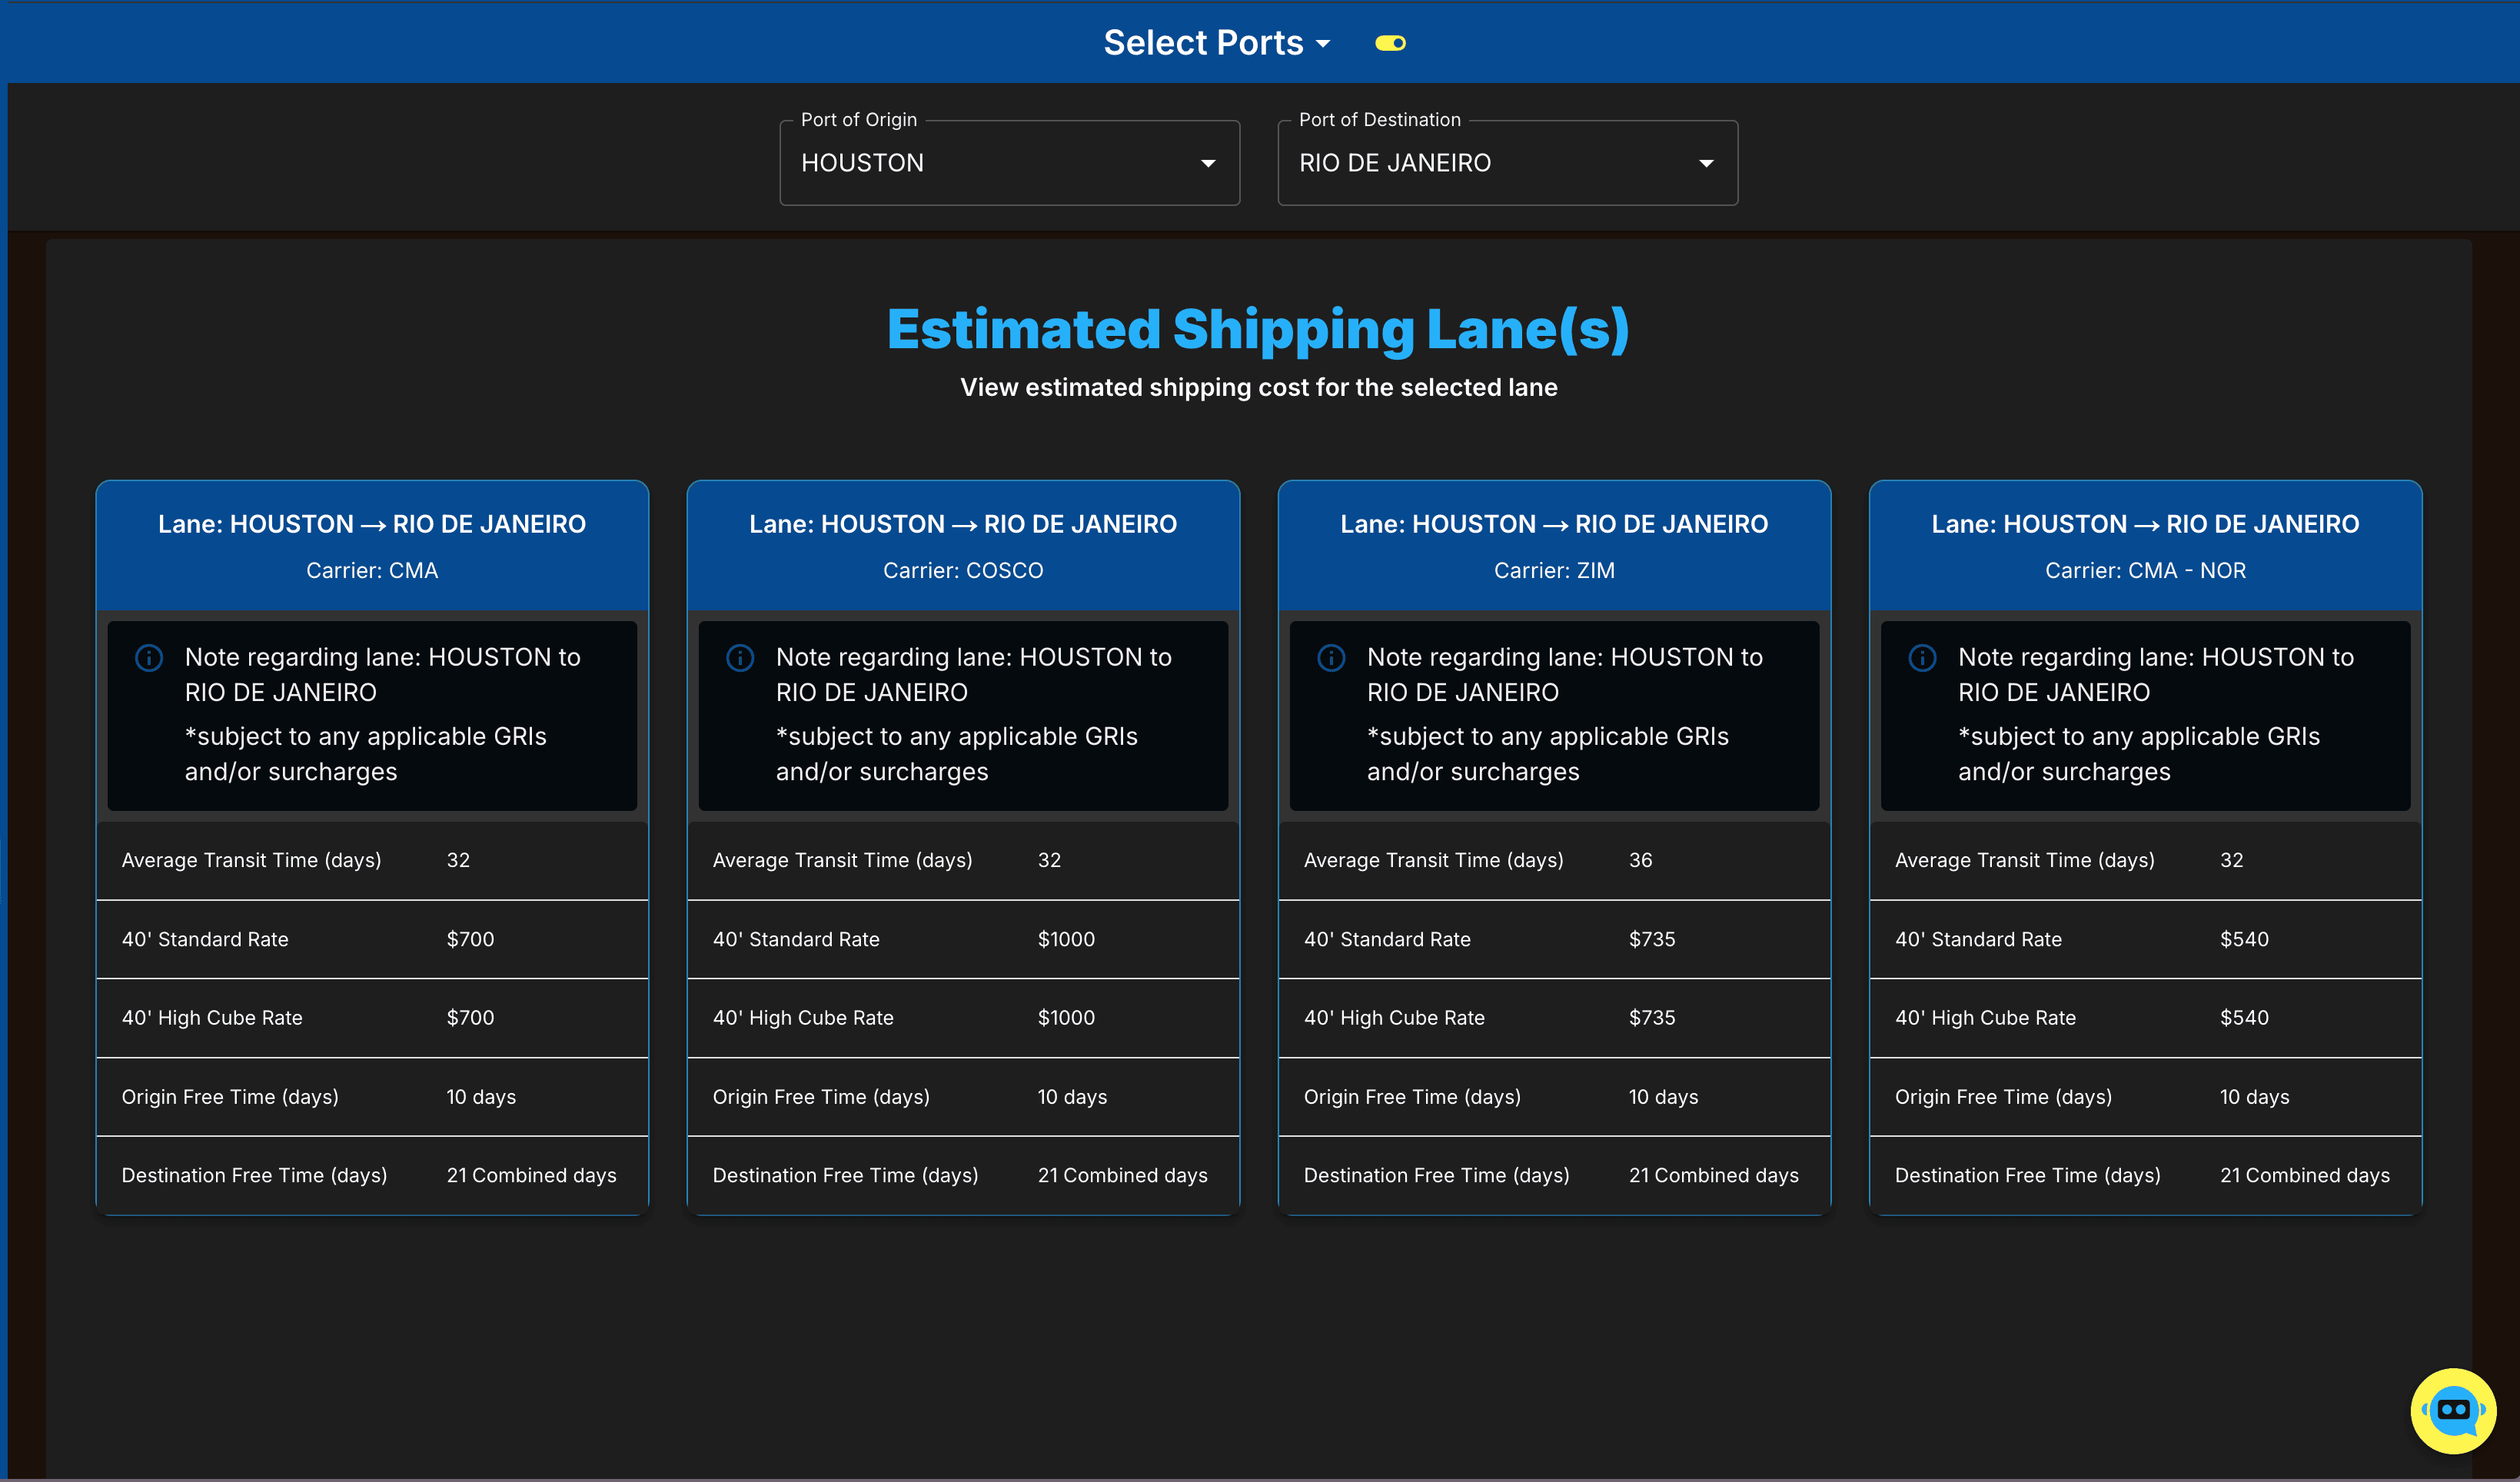Click '10 days' origin free time in CMA card
The image size is (2520, 1482).
pyautogui.click(x=481, y=1097)
